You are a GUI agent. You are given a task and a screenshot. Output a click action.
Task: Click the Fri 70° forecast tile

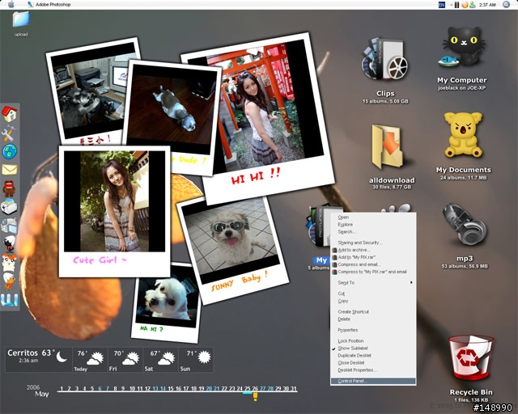coord(125,360)
